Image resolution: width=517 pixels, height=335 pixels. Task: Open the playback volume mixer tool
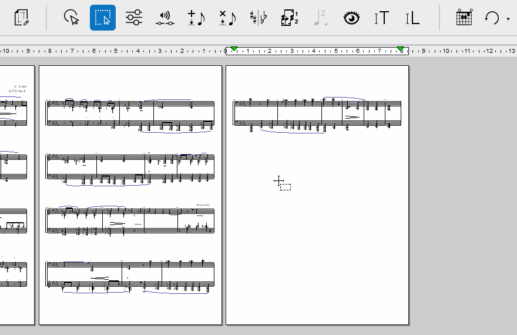pos(165,18)
